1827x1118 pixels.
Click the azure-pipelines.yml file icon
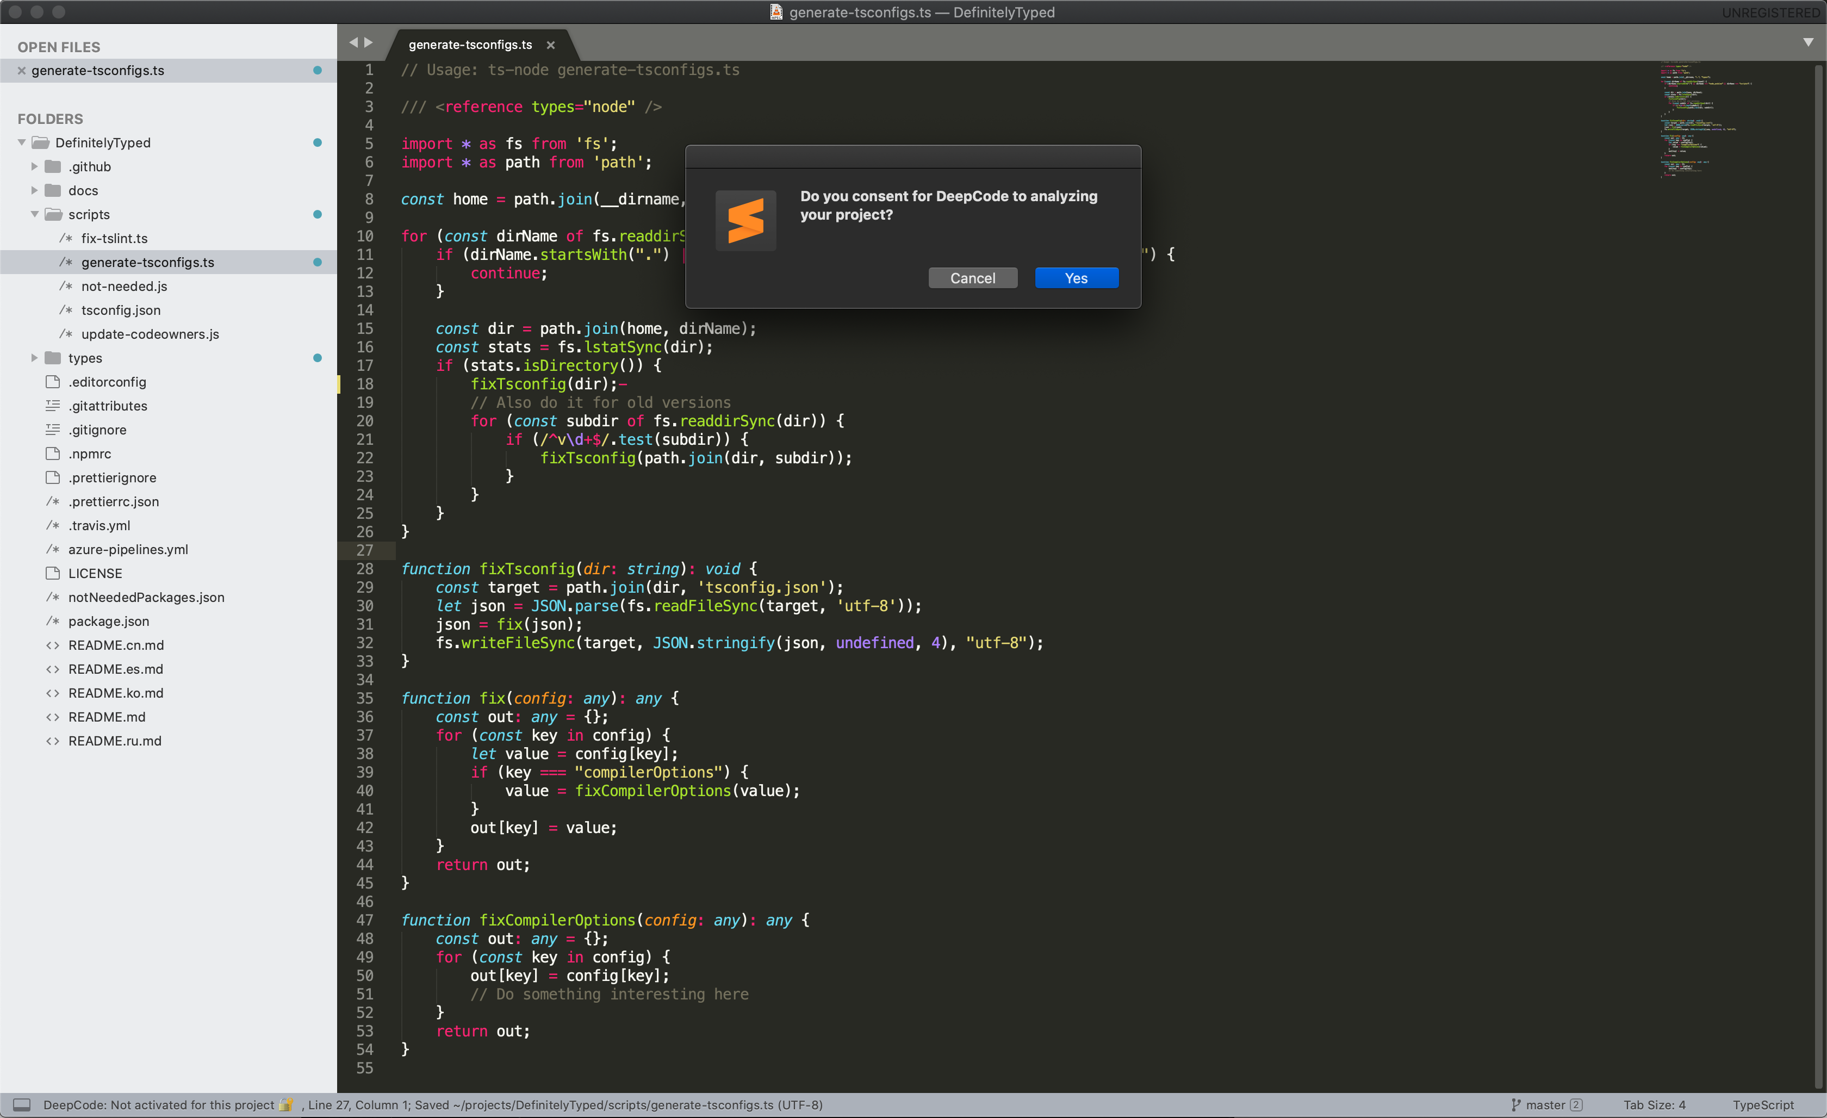point(53,549)
